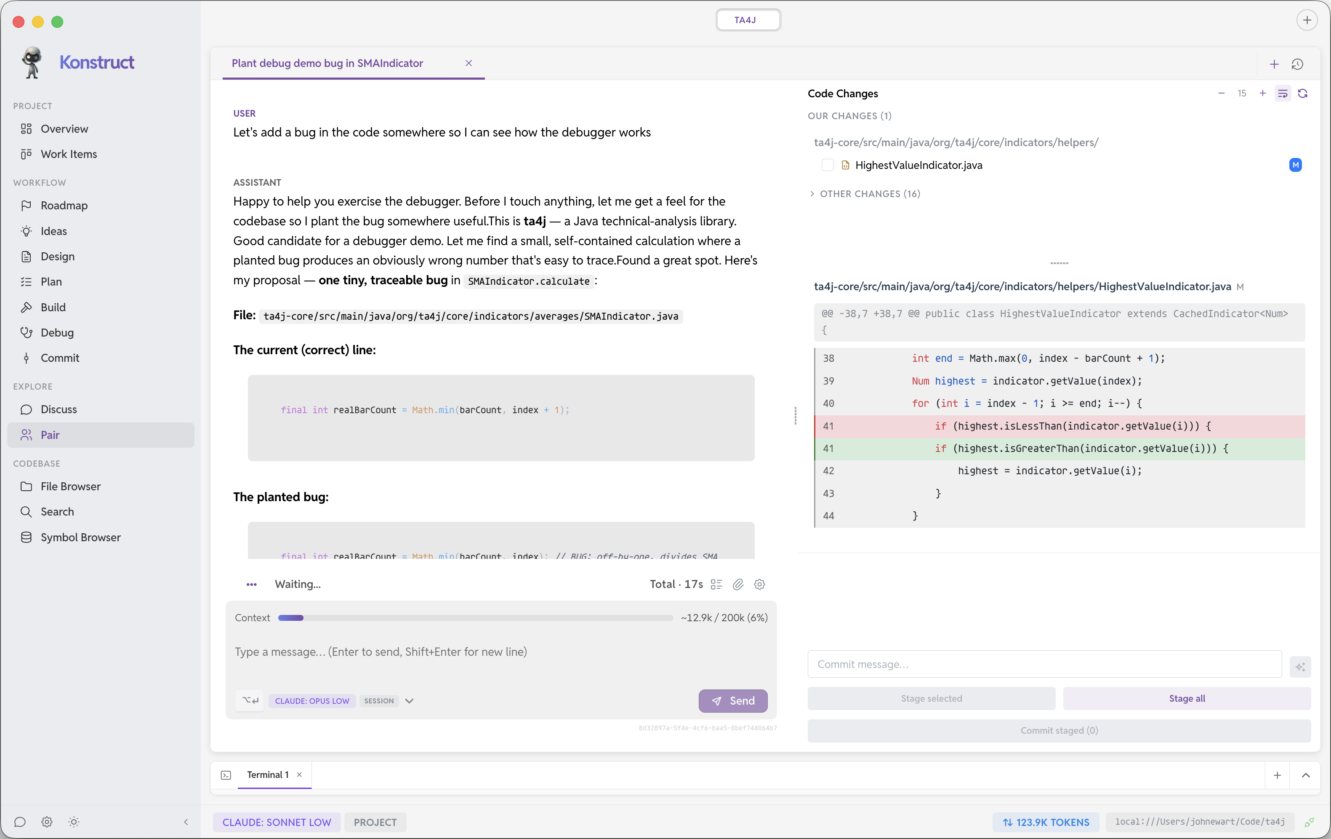This screenshot has height=839, width=1331.
Task: Click the Context usage progress bar
Action: click(475, 618)
